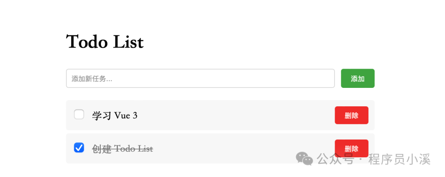Viewport: 445px width, 177px height.
Task: Uncheck the "创建 Todo List" checkbox
Action: tap(79, 147)
